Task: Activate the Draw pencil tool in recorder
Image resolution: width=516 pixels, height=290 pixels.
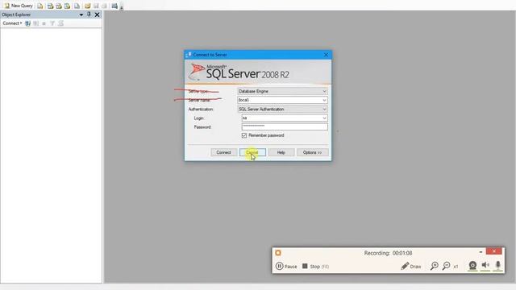Action: pyautogui.click(x=410, y=266)
